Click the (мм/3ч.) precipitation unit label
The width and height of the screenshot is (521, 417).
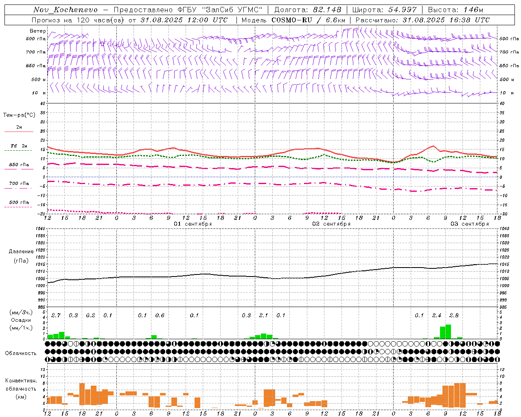click(21, 313)
